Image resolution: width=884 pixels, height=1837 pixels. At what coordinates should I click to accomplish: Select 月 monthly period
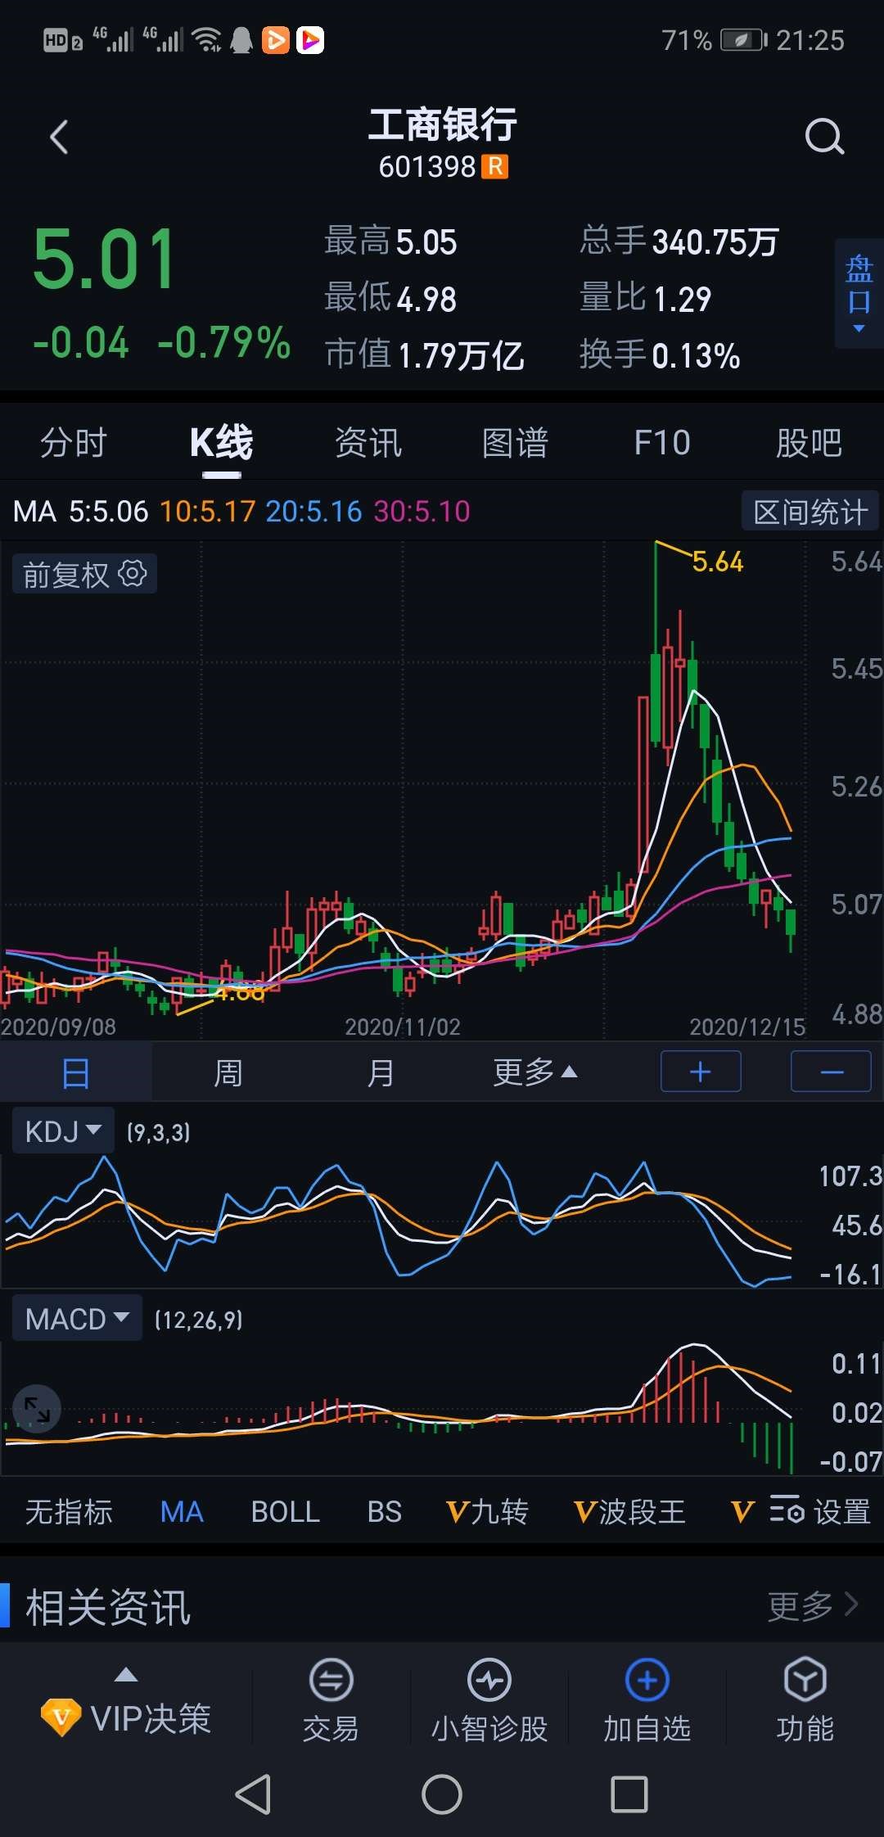click(380, 1072)
